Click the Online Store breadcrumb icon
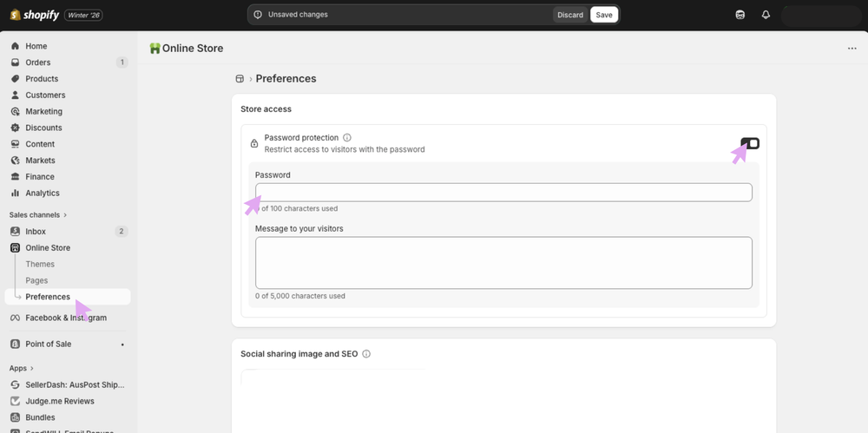868x433 pixels. pyautogui.click(x=240, y=79)
